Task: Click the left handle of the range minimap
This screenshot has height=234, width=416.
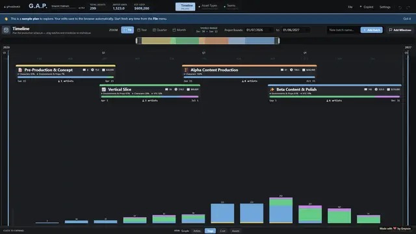Action: click(x=136, y=40)
